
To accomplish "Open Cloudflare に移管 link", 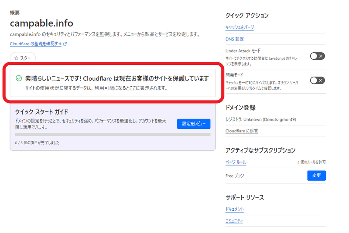I will click(x=242, y=131).
